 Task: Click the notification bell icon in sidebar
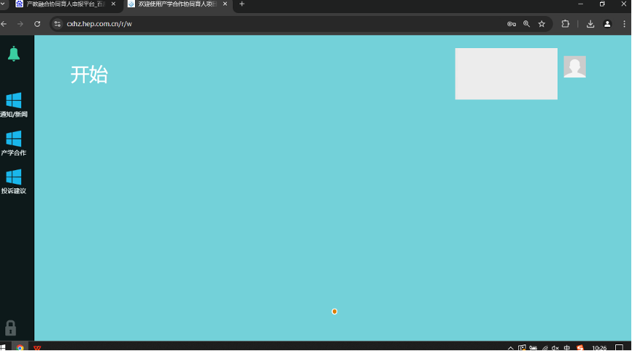click(x=13, y=53)
